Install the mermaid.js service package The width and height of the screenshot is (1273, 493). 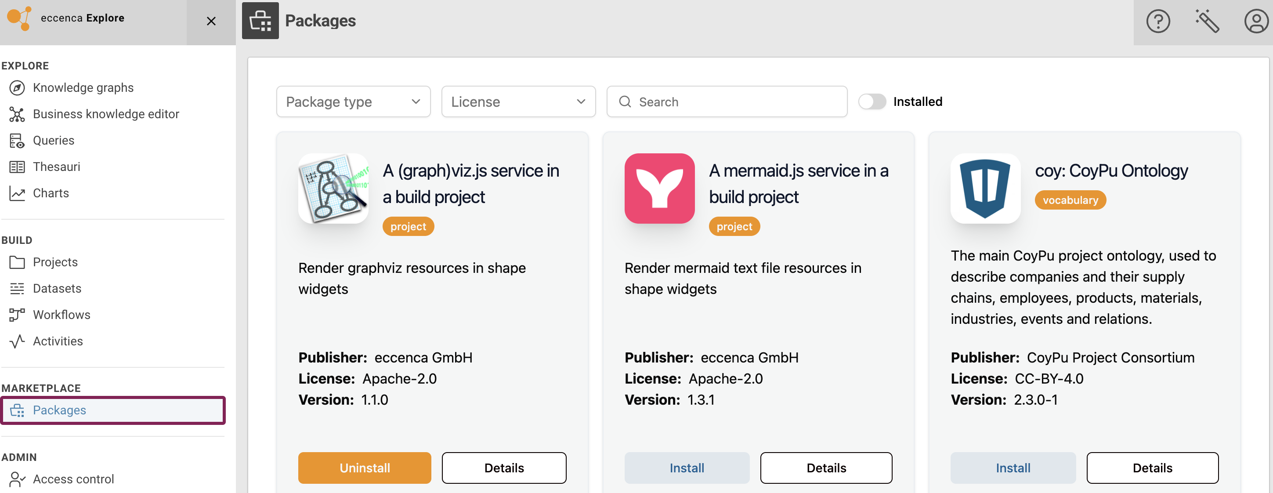687,468
